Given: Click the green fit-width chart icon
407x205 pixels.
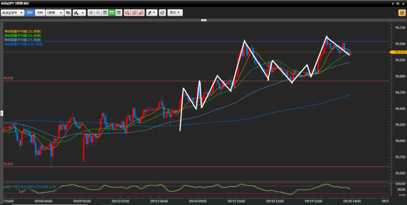Looking at the screenshot, I should coord(112,13).
